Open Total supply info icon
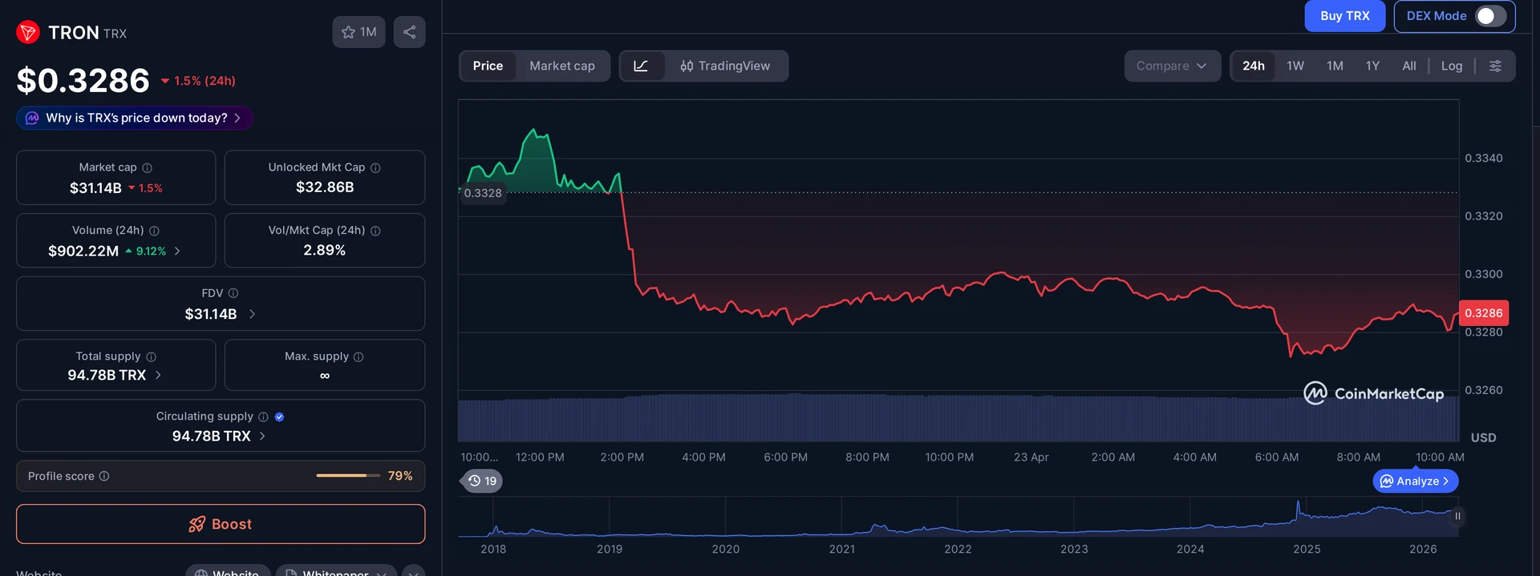Screen dimensions: 1540x576 tap(151, 356)
